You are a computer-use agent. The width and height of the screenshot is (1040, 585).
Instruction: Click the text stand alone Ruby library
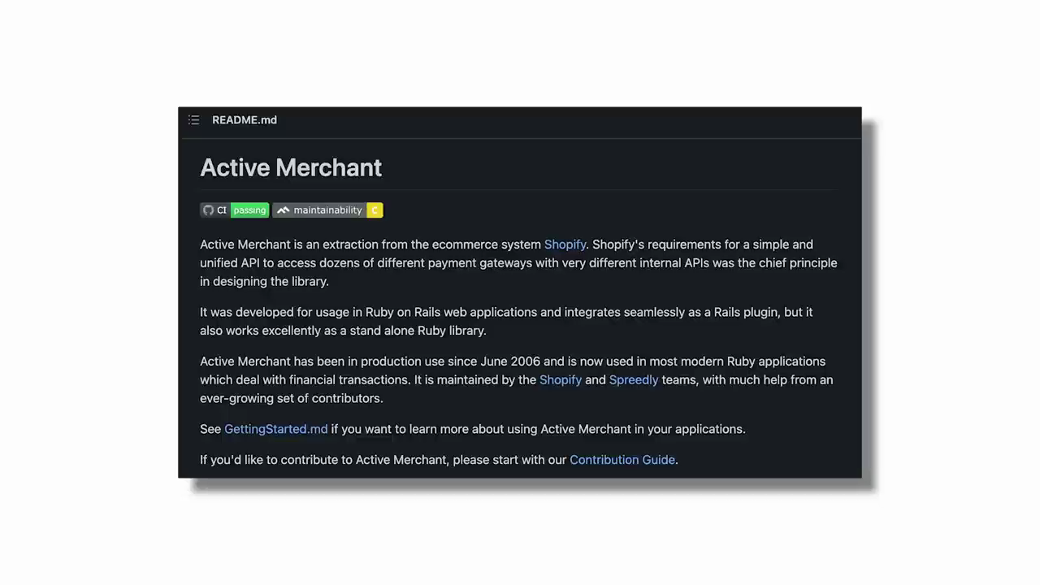418,331
